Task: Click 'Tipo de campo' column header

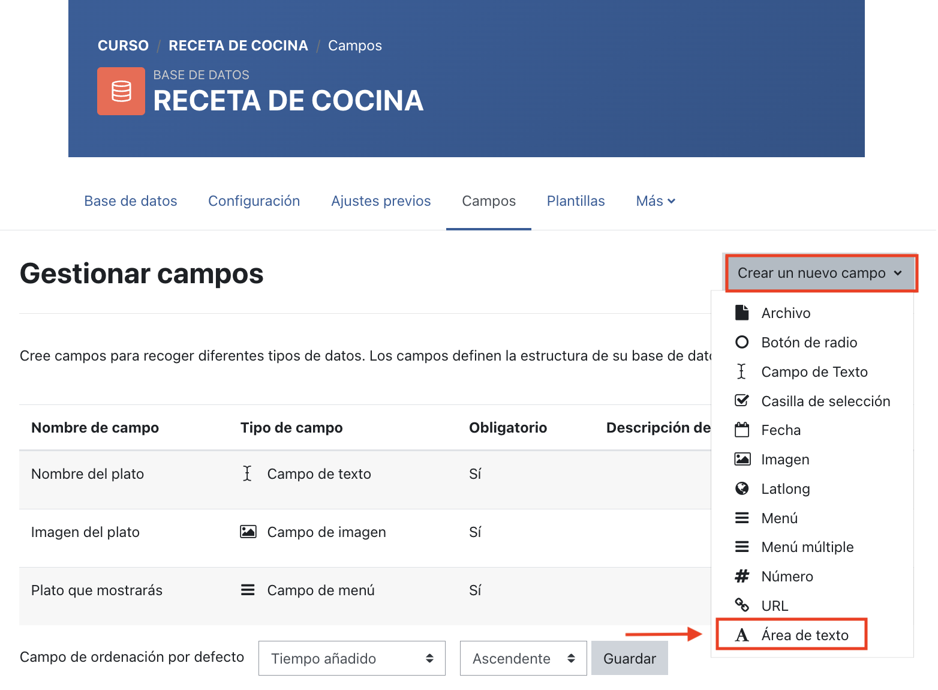Action: tap(291, 427)
